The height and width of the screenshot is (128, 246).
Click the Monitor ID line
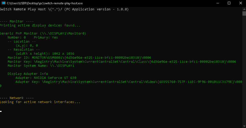click(79, 58)
